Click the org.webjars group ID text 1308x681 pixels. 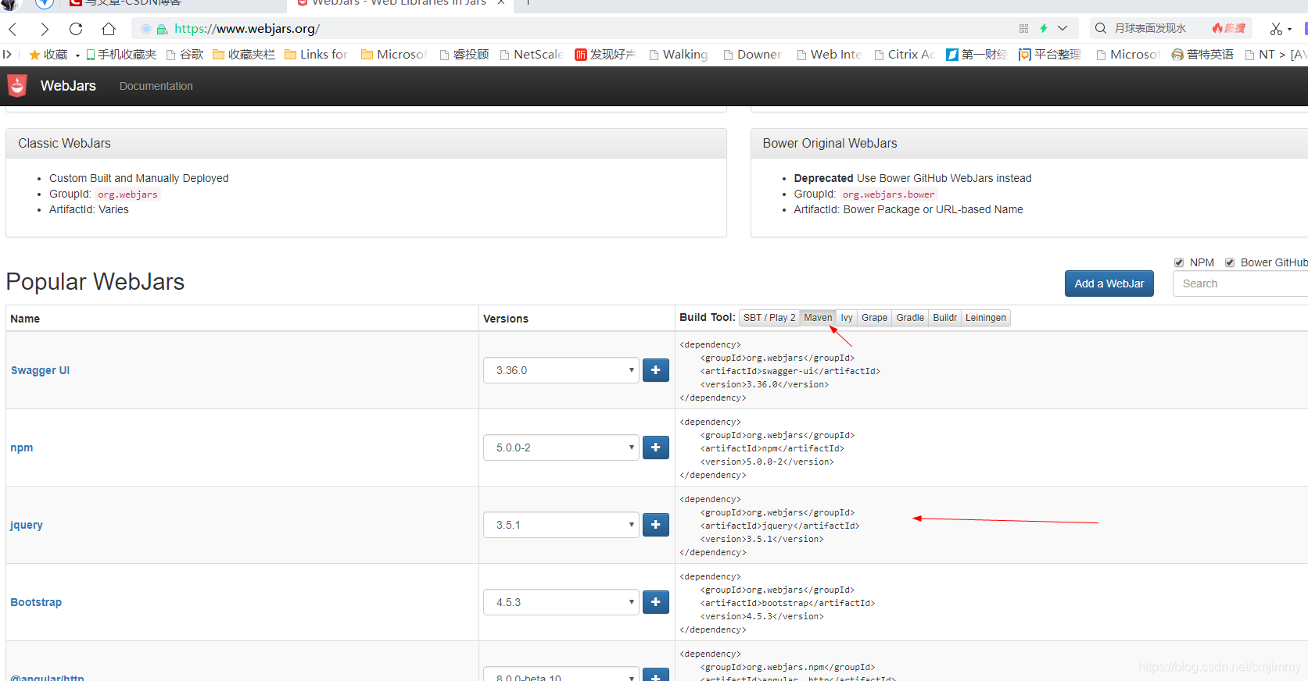point(127,194)
